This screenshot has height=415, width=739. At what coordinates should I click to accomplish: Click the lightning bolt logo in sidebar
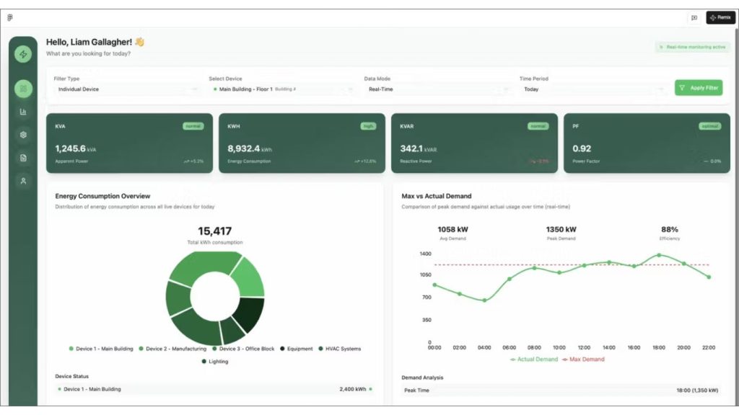coord(23,54)
